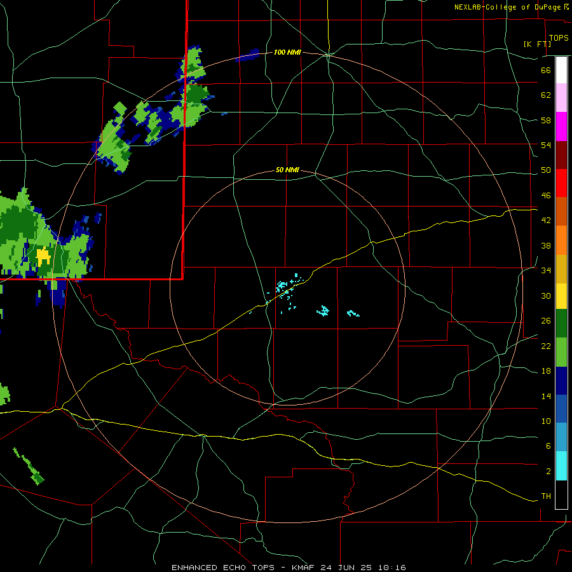Image resolution: width=572 pixels, height=572 pixels.
Task: Pick the dark orange swatch on the legend
Action: (x=561, y=211)
